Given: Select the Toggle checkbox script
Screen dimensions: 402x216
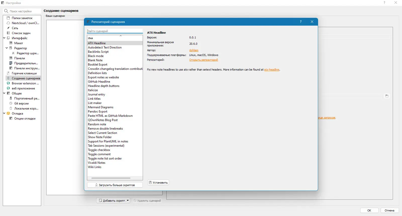Looking at the screenshot, I should 115,150.
